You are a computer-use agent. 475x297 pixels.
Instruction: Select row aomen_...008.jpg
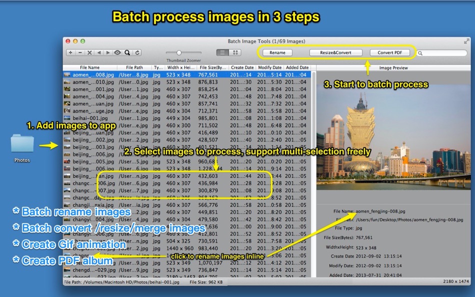[187, 74]
